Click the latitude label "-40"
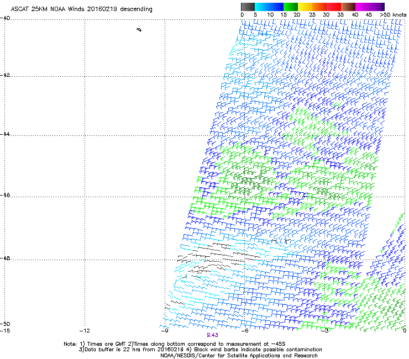Image resolution: width=409 pixels, height=359 pixels. point(5,18)
